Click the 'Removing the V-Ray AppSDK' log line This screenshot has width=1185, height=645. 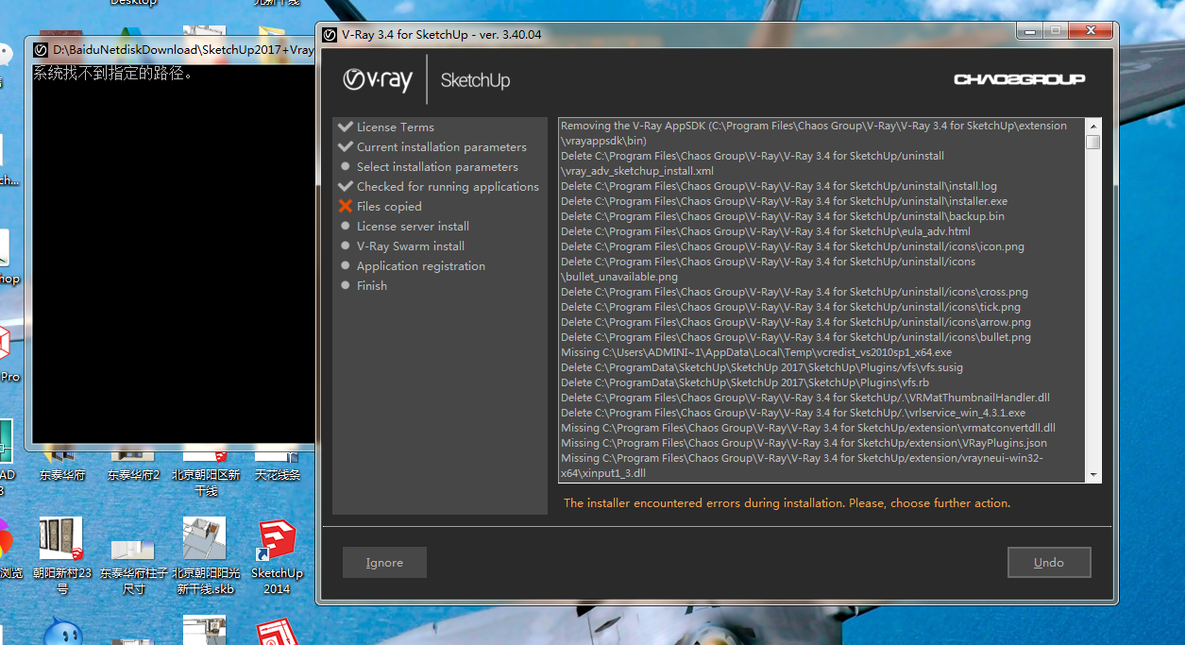point(814,133)
